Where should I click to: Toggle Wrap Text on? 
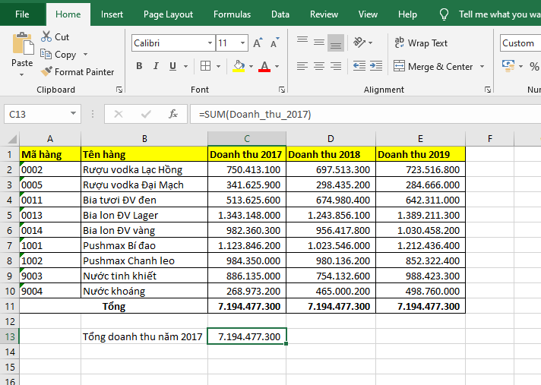(420, 43)
